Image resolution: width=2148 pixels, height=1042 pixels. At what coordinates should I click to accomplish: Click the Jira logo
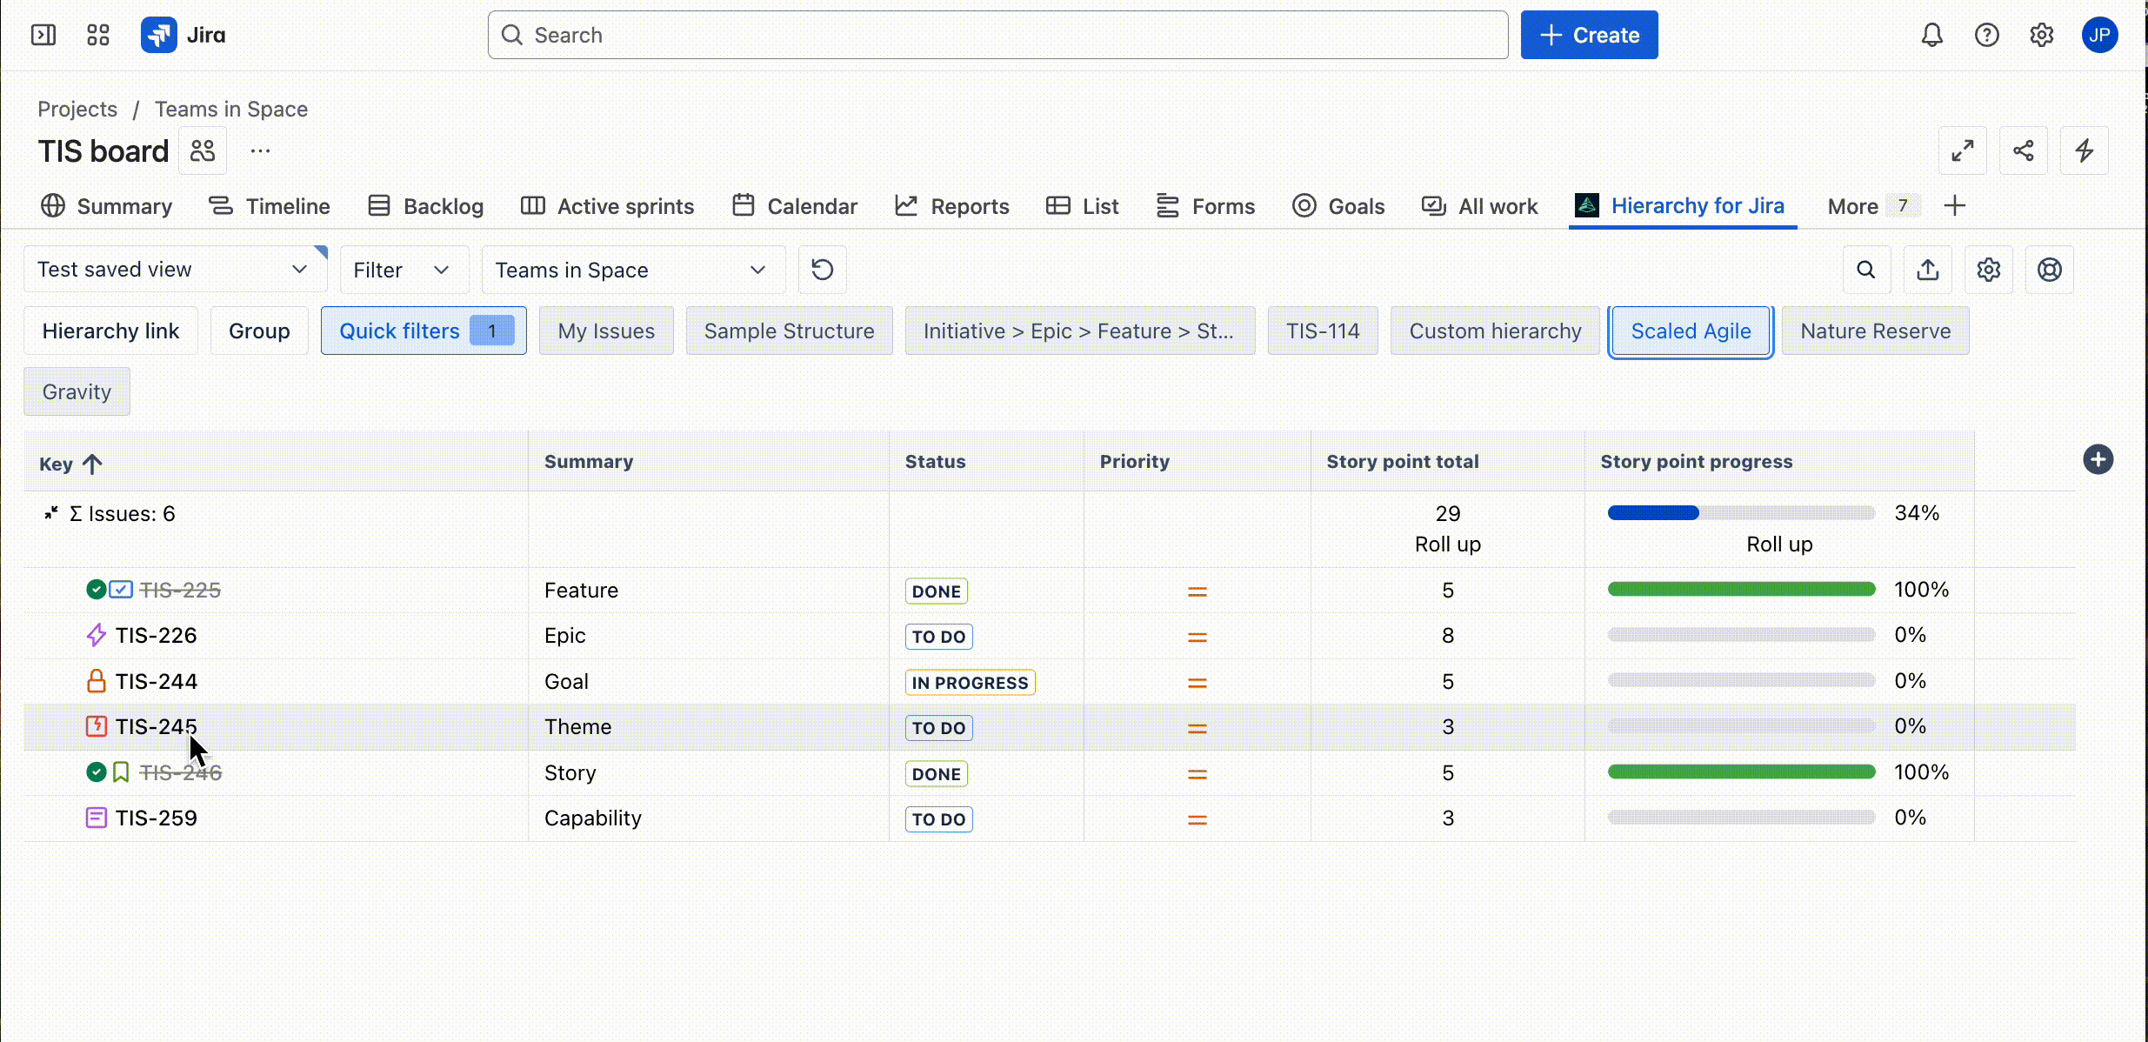pyautogui.click(x=183, y=35)
